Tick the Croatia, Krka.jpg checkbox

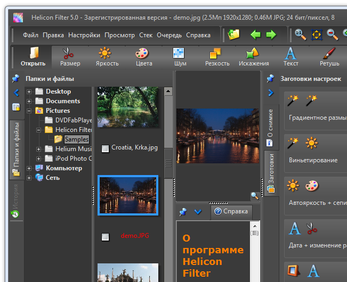(105, 148)
